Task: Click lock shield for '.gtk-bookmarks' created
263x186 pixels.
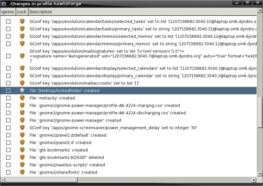Action: click(22, 150)
